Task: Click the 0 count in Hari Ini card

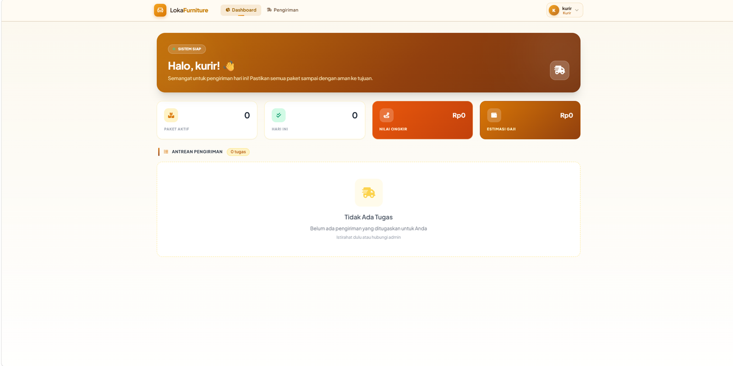Action: tap(355, 115)
